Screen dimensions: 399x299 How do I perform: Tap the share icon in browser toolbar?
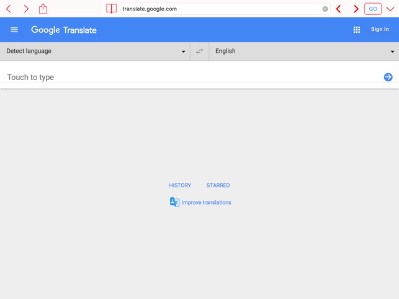[43, 9]
